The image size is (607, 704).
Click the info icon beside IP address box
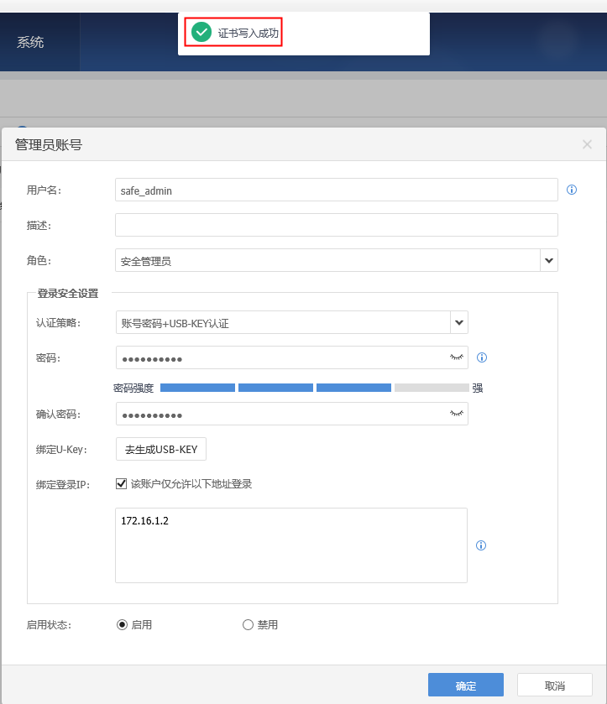(x=481, y=545)
